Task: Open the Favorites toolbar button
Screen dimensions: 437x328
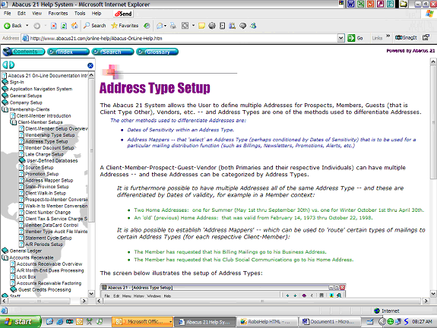Action: pyautogui.click(x=125, y=26)
